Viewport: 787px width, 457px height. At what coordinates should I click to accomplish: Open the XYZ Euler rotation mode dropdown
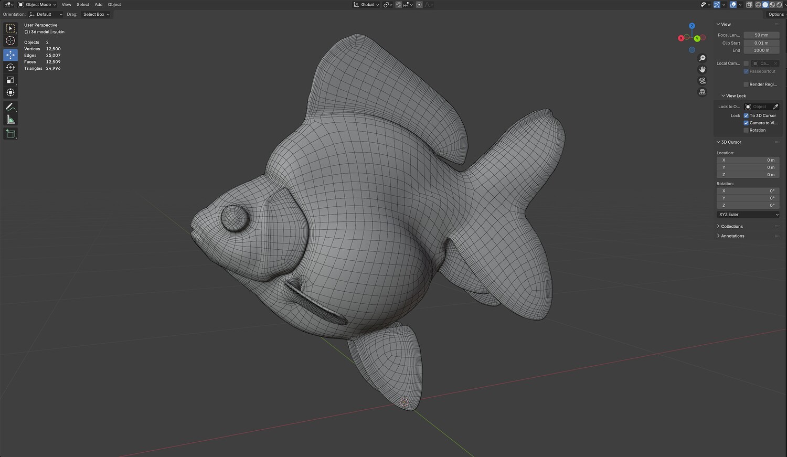[x=748, y=215]
